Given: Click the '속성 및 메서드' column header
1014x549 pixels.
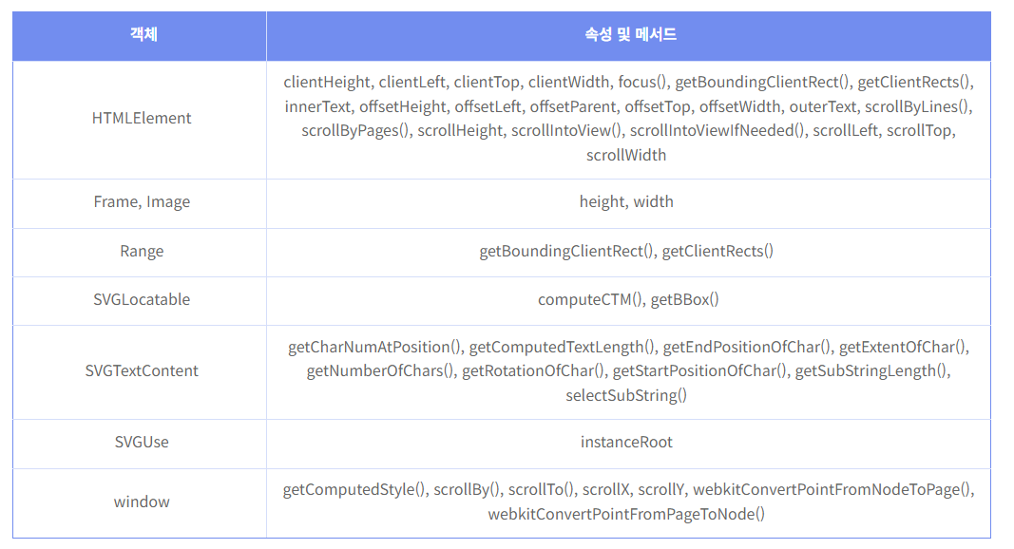Looking at the screenshot, I should point(628,36).
